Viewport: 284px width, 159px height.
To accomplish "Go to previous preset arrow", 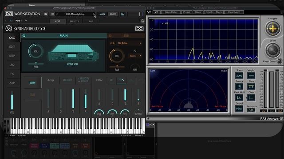I will tap(57, 14).
